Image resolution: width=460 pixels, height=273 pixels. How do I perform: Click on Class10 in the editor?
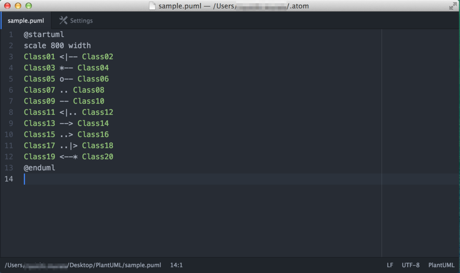pyautogui.click(x=88, y=101)
